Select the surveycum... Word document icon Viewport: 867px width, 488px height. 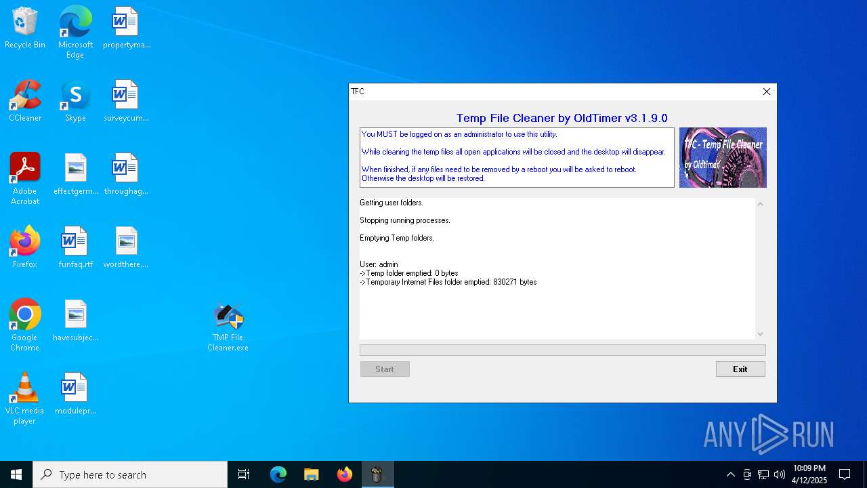126,101
